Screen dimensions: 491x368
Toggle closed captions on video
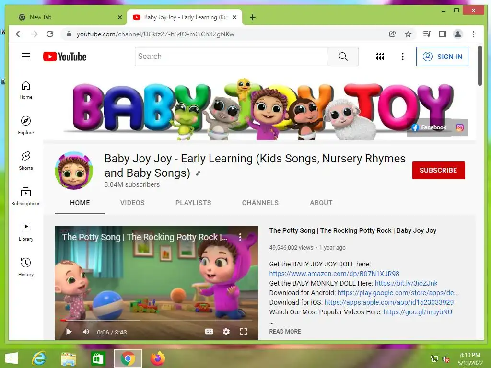pyautogui.click(x=209, y=332)
